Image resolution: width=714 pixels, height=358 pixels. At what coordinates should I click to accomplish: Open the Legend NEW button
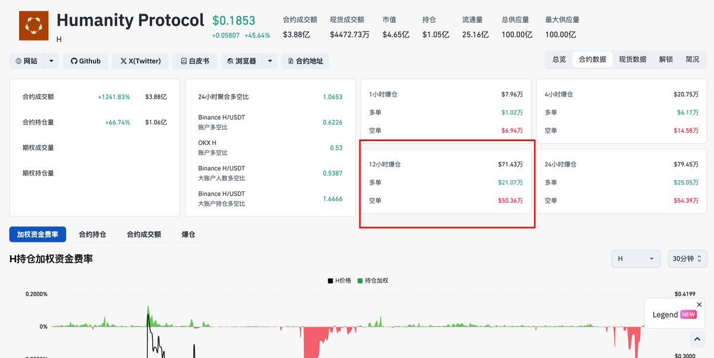click(674, 315)
